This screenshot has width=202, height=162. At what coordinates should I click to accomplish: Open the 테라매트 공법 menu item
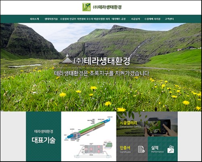(119, 19)
